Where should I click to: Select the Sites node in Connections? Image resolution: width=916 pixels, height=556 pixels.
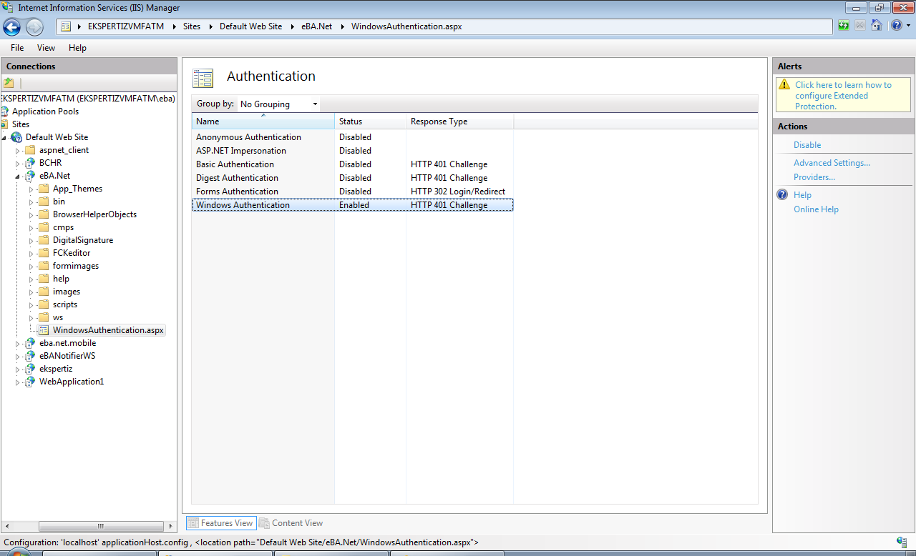[x=21, y=124]
